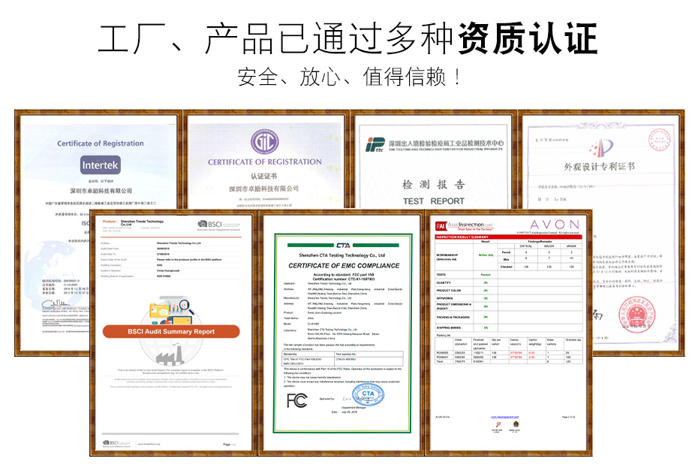Click 'CERTIFICATE OF EMC COMPLIANCE' title
The height and width of the screenshot is (474, 698).
(344, 265)
